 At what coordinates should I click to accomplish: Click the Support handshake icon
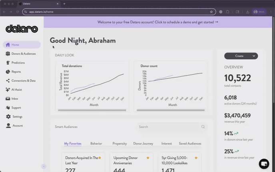(8, 108)
